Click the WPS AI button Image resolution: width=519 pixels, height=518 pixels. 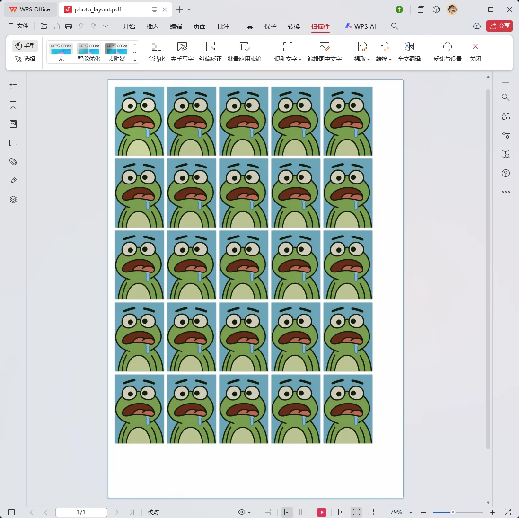361,26
